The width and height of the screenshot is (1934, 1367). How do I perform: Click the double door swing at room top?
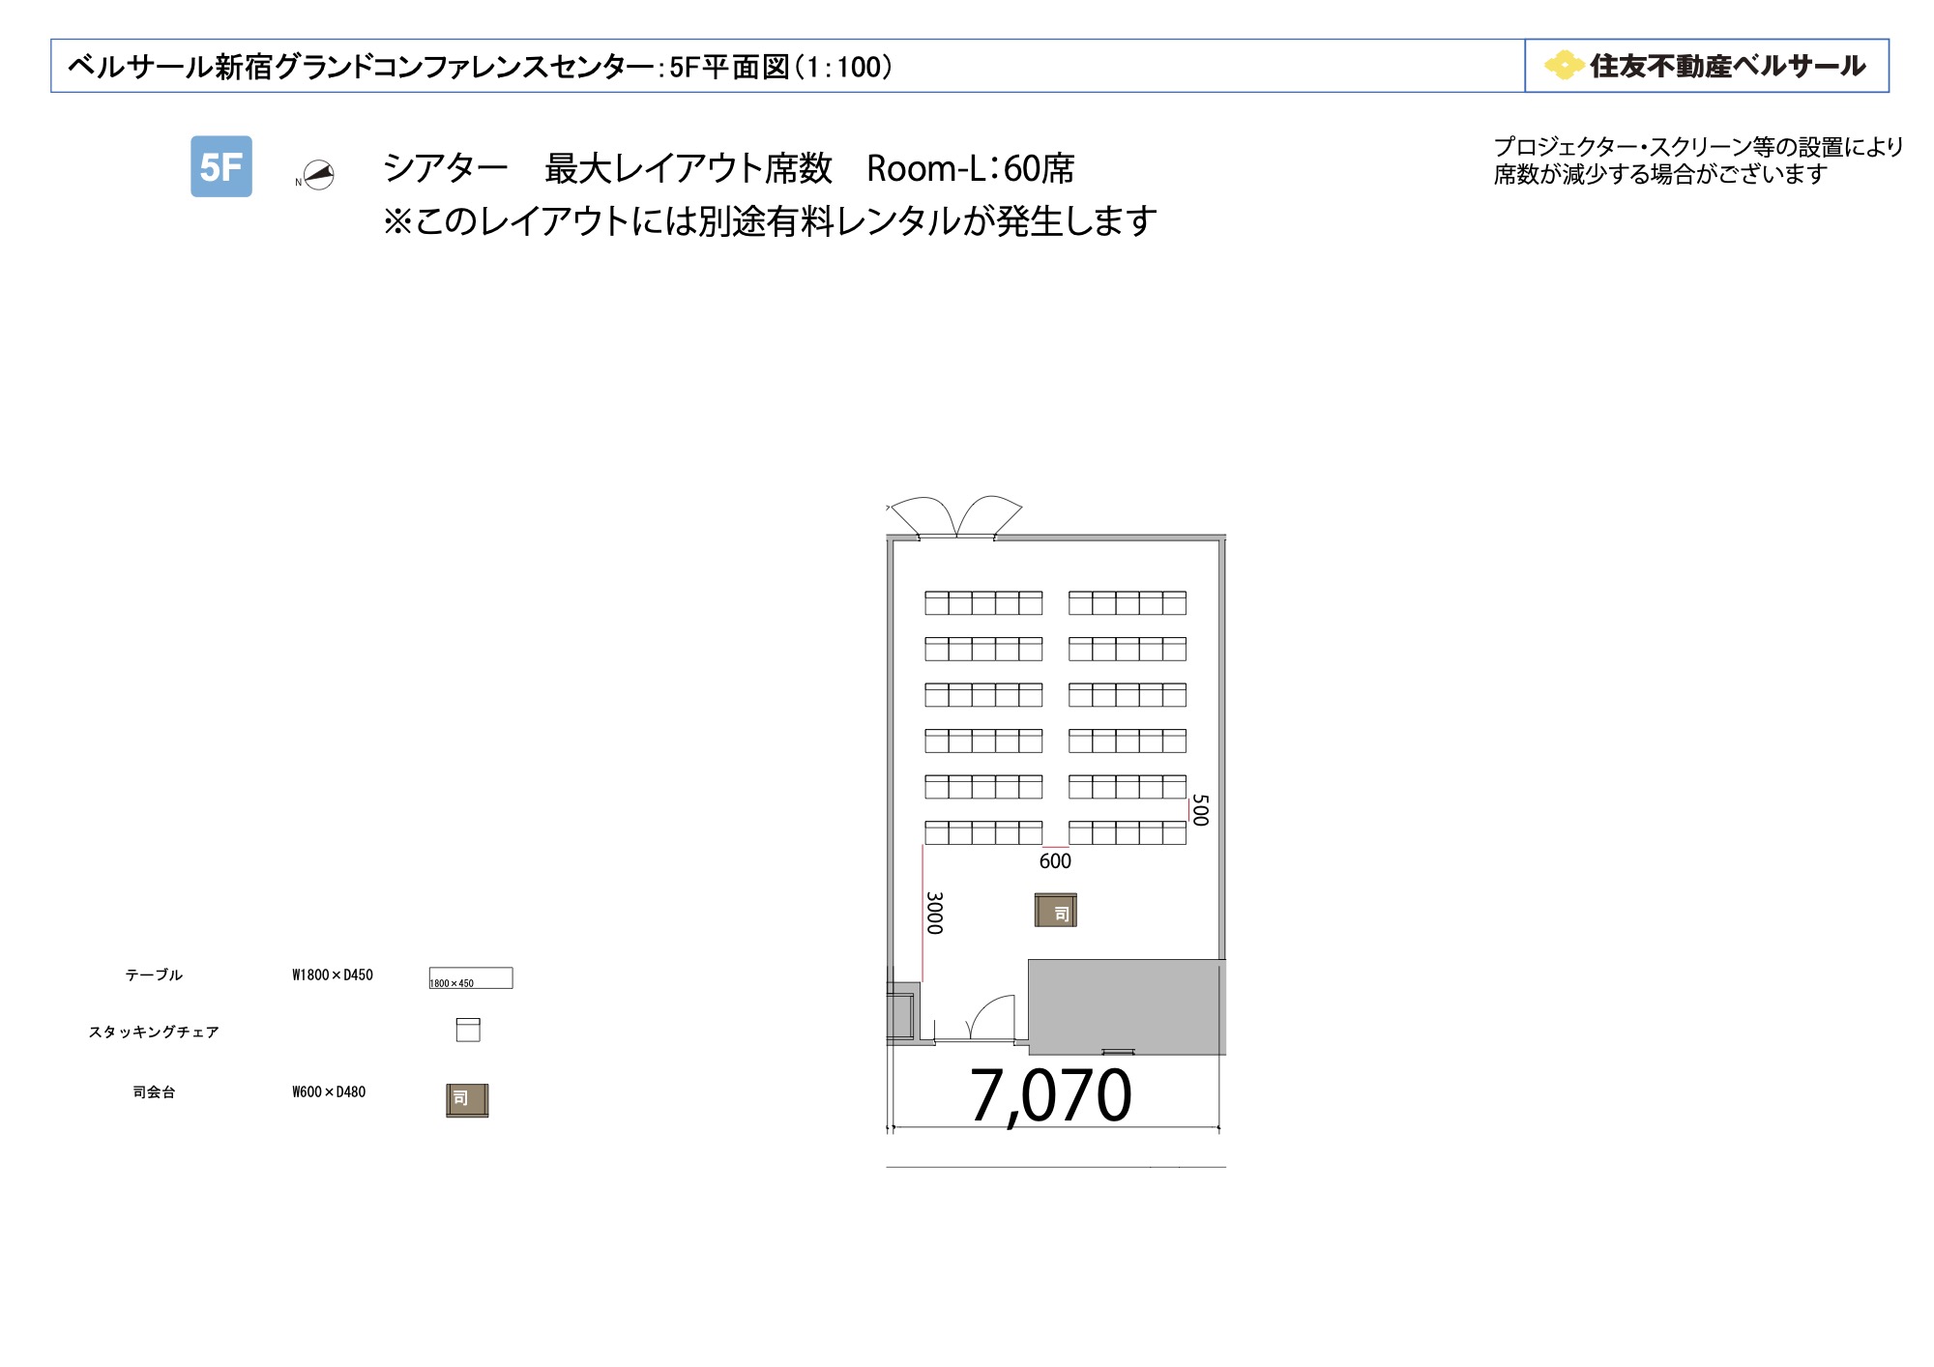pyautogui.click(x=955, y=515)
